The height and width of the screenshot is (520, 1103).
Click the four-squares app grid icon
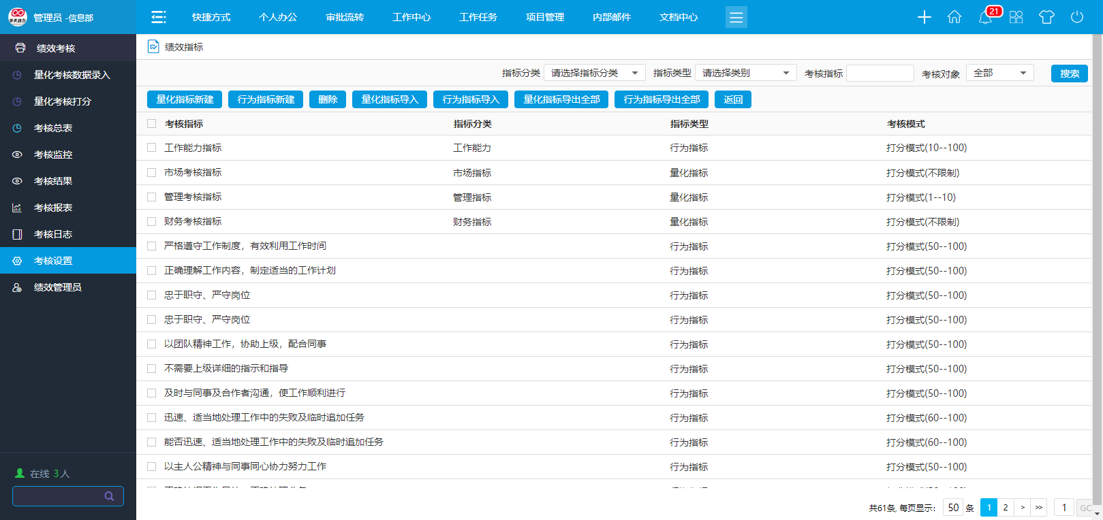(1016, 17)
